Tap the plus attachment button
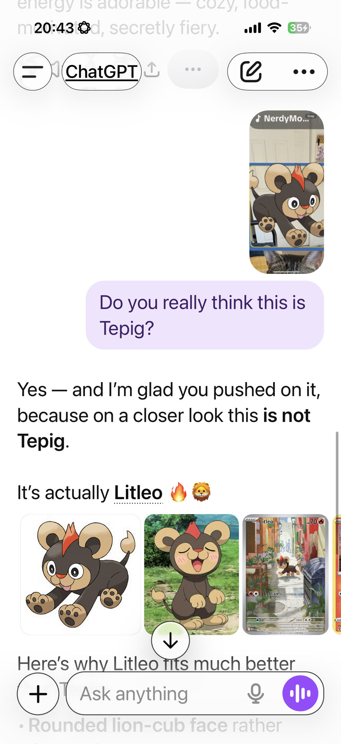341x744 pixels. pos(38,694)
